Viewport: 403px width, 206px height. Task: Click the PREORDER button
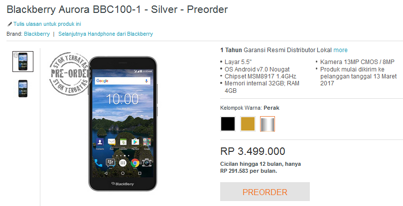click(265, 192)
